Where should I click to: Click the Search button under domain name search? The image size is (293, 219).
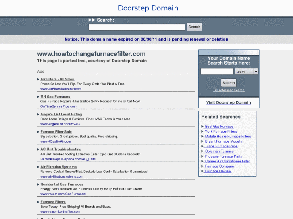click(229, 83)
